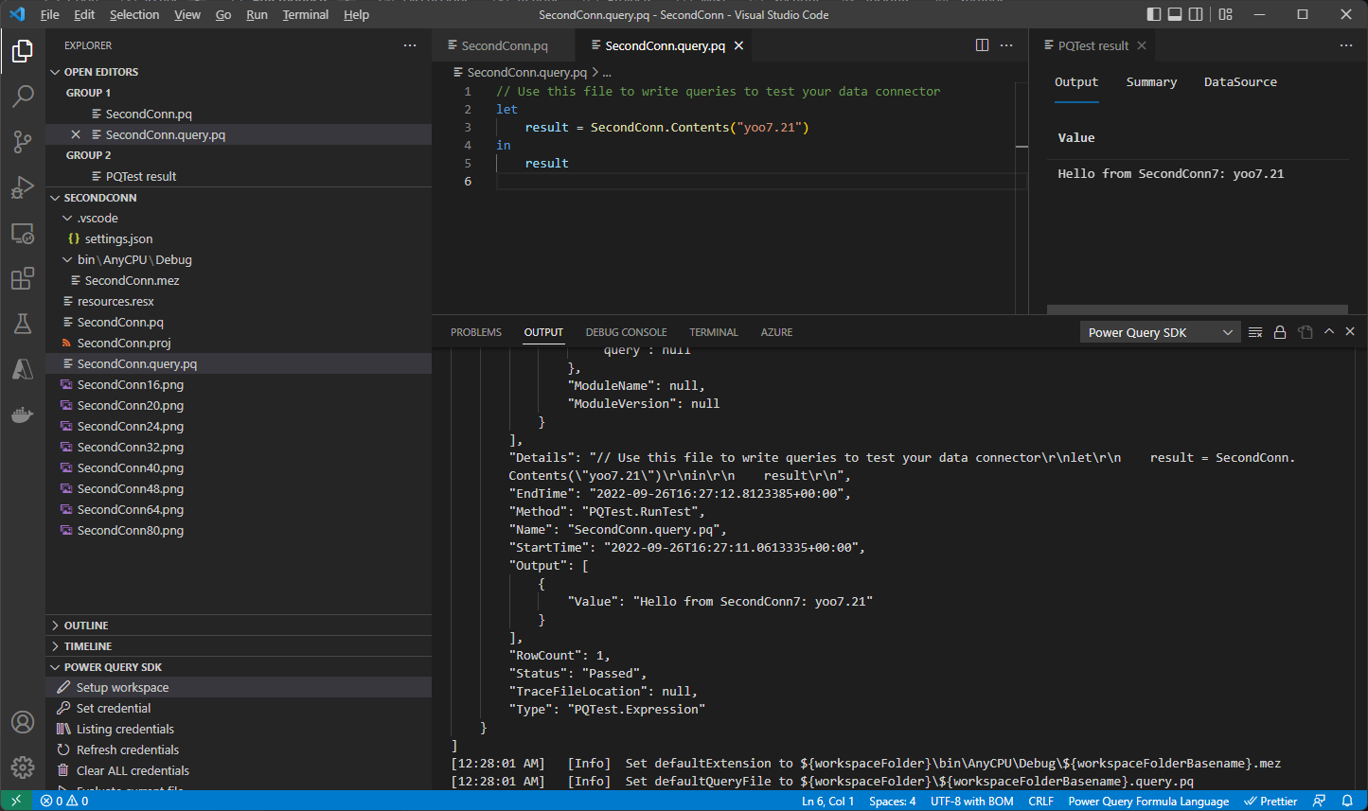The height and width of the screenshot is (811, 1368).
Task: Close the bottom panel
Action: [x=1350, y=332]
